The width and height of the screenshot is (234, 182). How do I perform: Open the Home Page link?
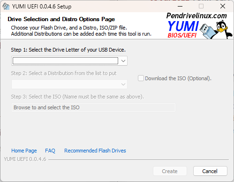24,151
